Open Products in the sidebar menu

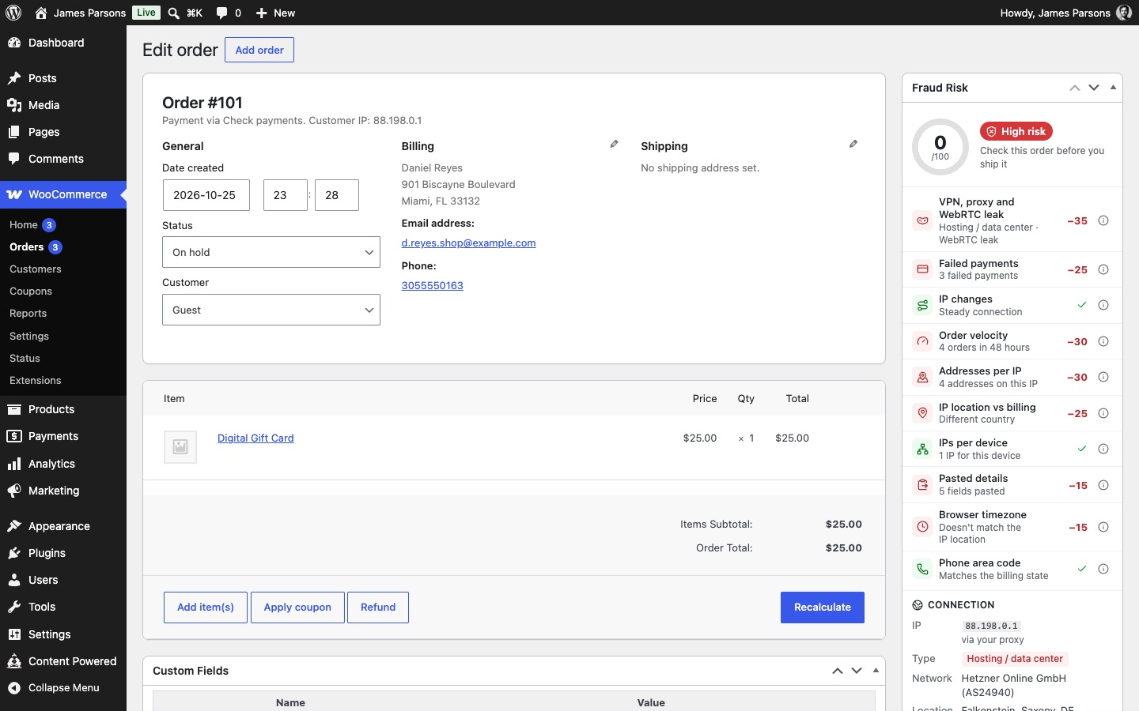(63, 409)
